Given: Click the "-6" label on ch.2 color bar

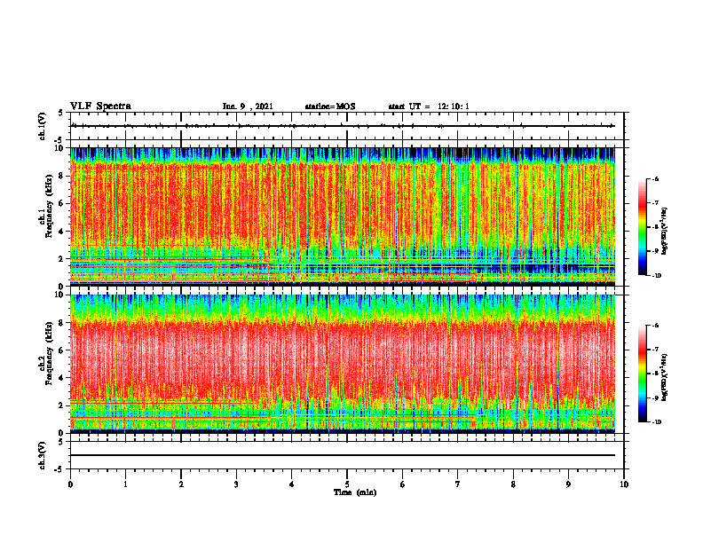Looking at the screenshot, I should pyautogui.click(x=655, y=326).
